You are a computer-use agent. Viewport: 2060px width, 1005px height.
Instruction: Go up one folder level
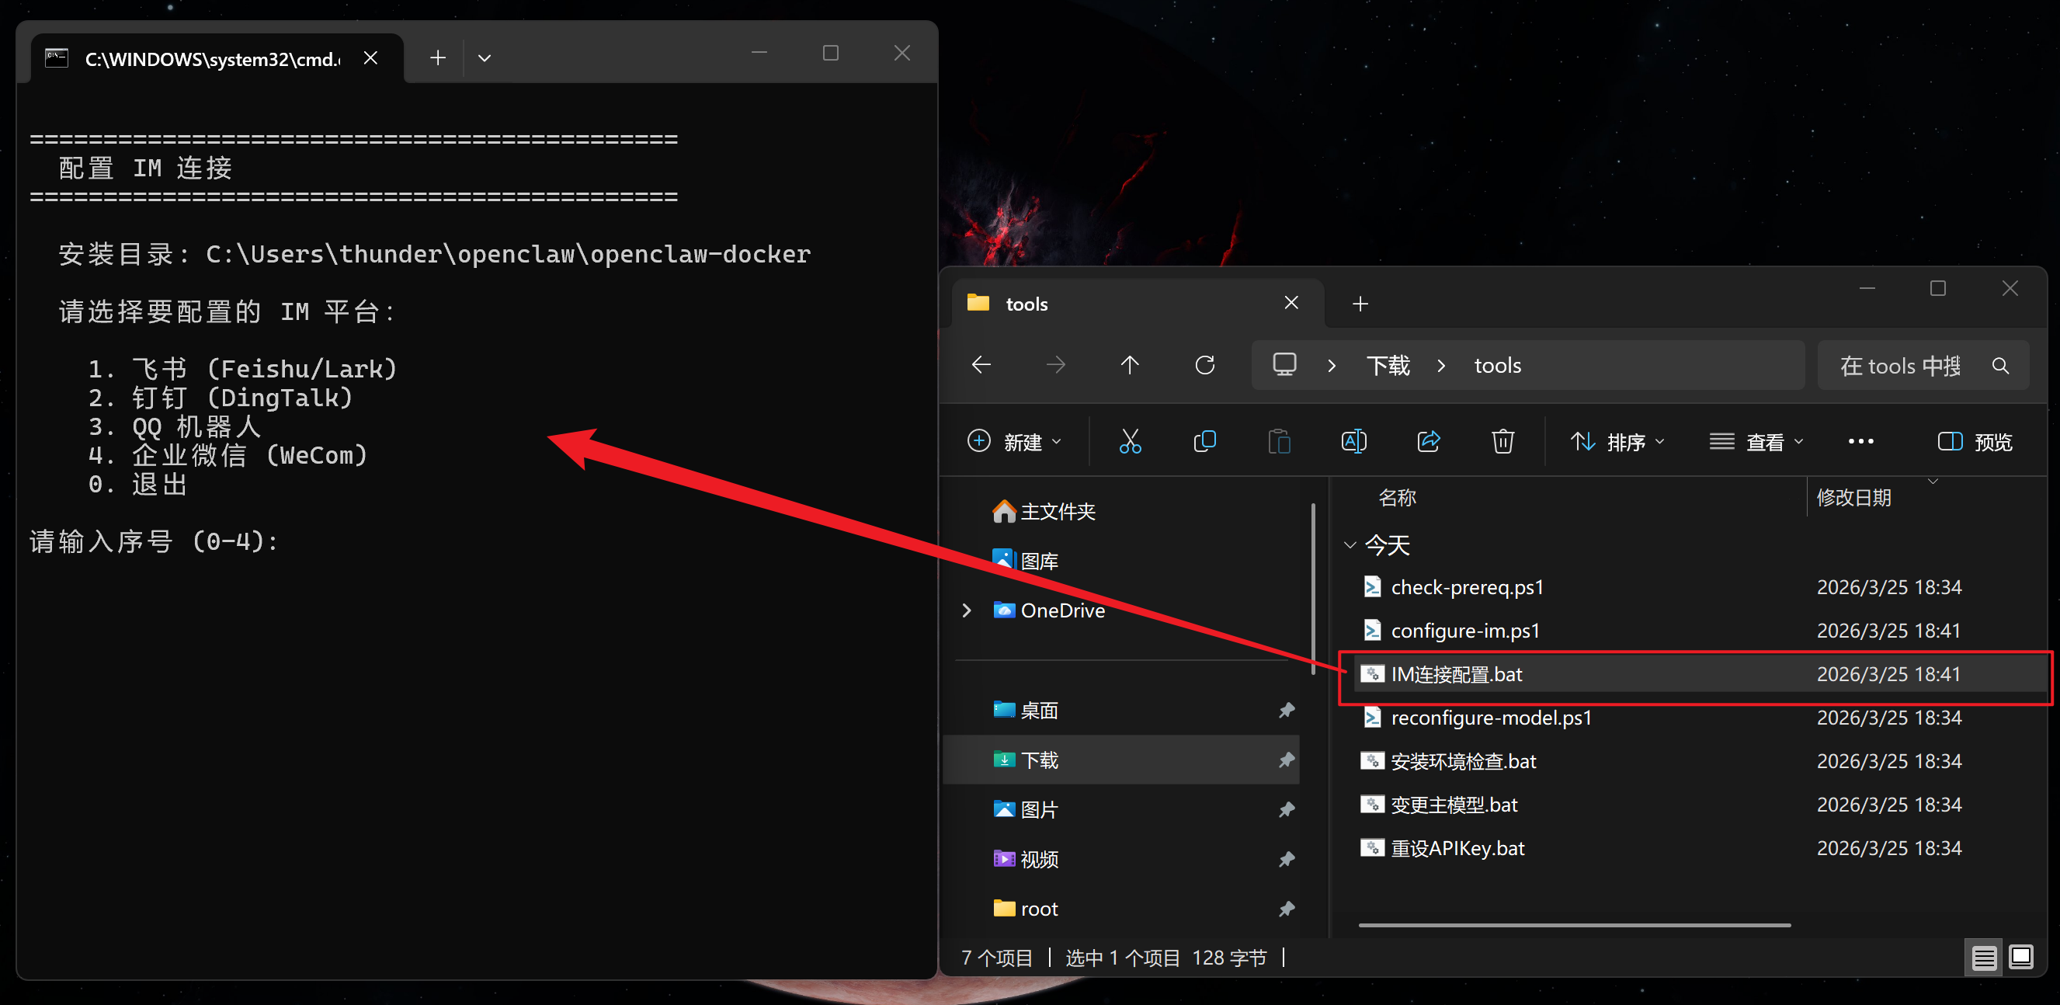[x=1129, y=366]
